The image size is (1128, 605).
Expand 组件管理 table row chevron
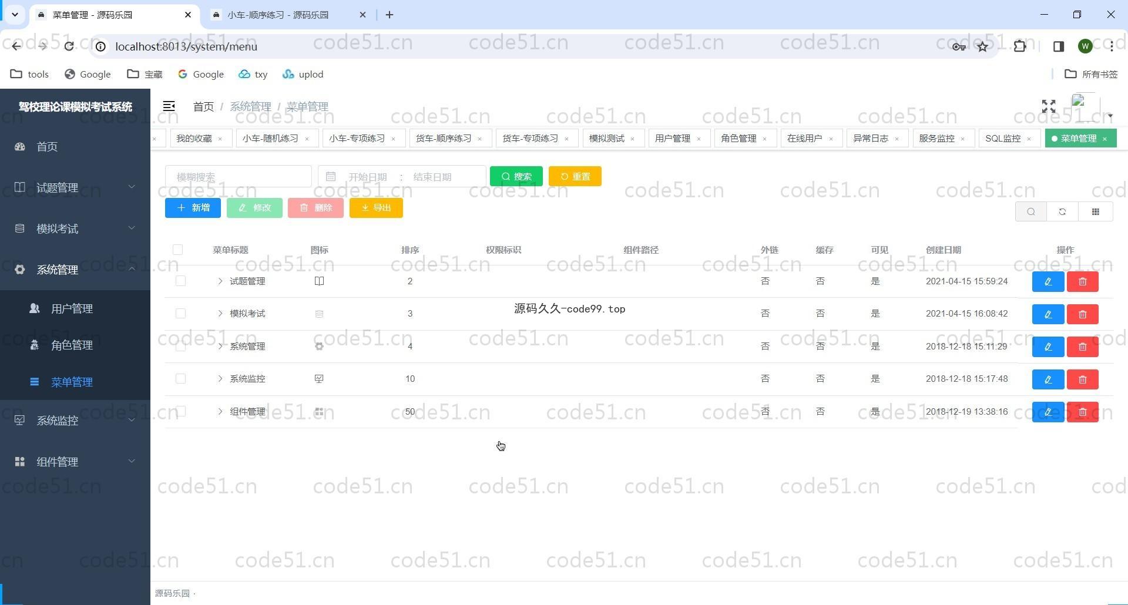220,412
